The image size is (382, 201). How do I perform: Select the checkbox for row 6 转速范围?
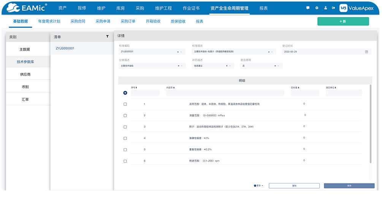click(125, 161)
